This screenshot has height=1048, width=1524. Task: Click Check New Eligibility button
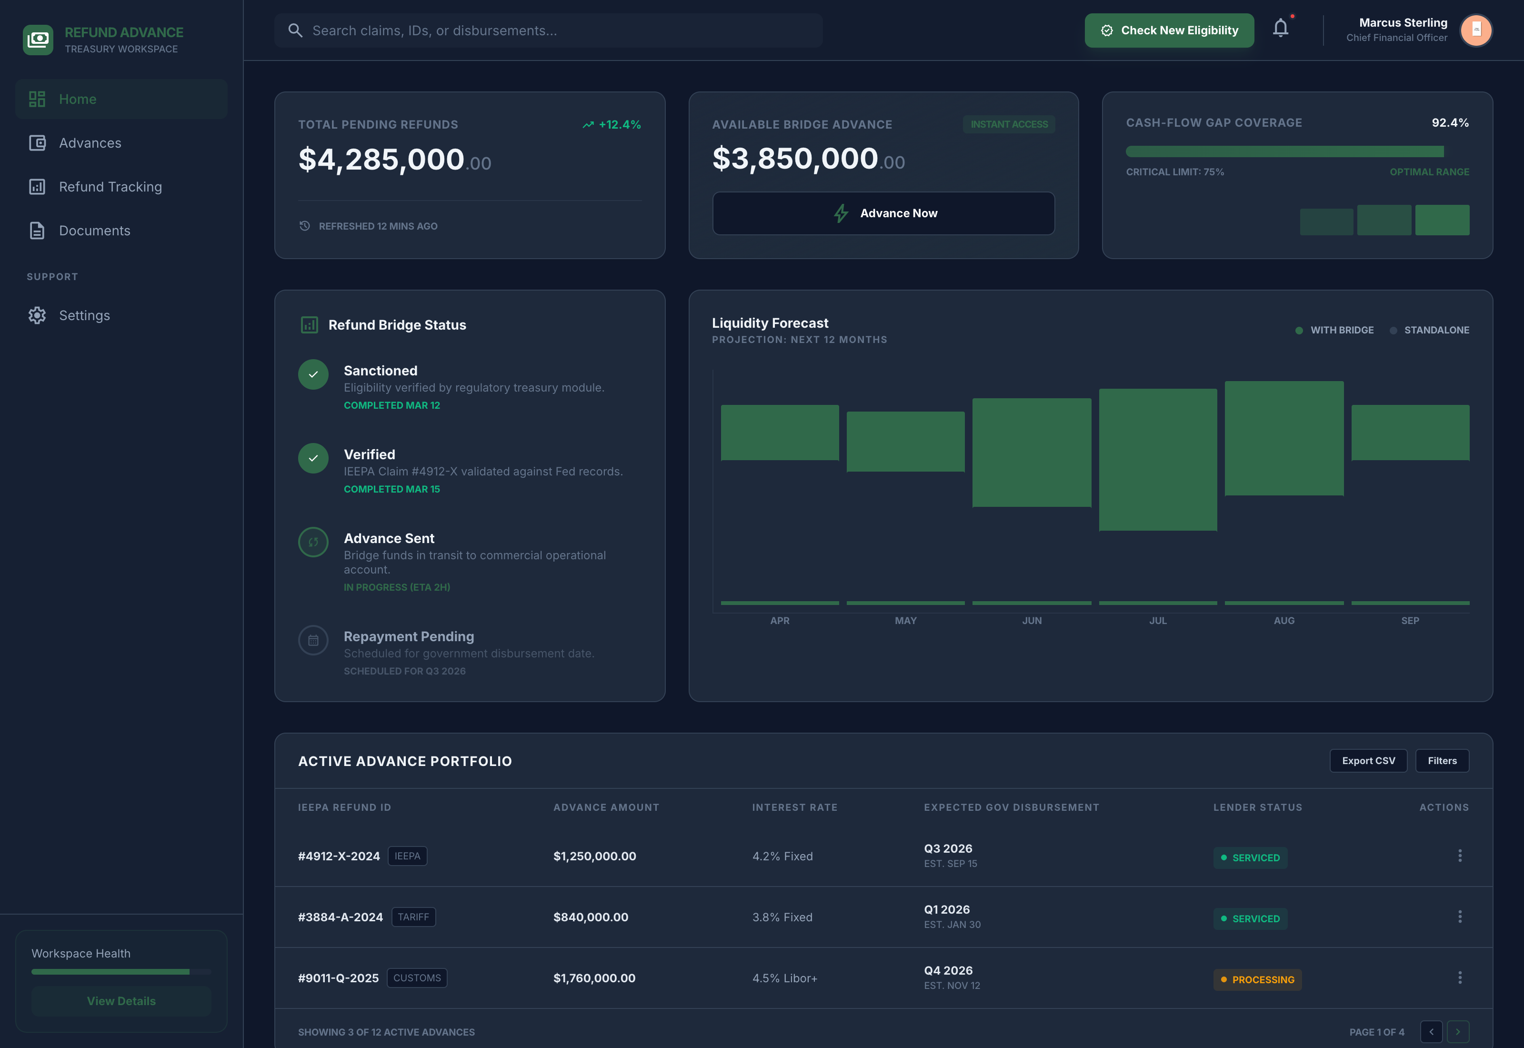(x=1168, y=30)
